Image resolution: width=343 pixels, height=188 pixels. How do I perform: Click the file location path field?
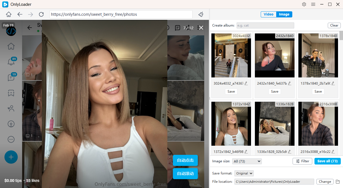[274, 182]
